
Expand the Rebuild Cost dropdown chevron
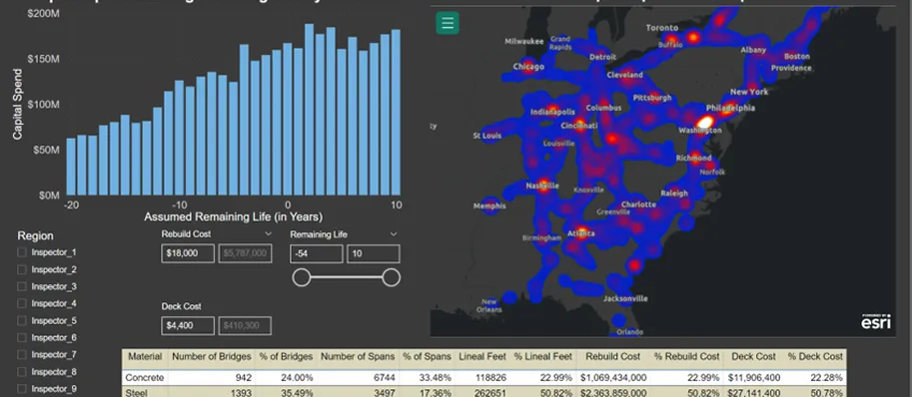tap(268, 233)
